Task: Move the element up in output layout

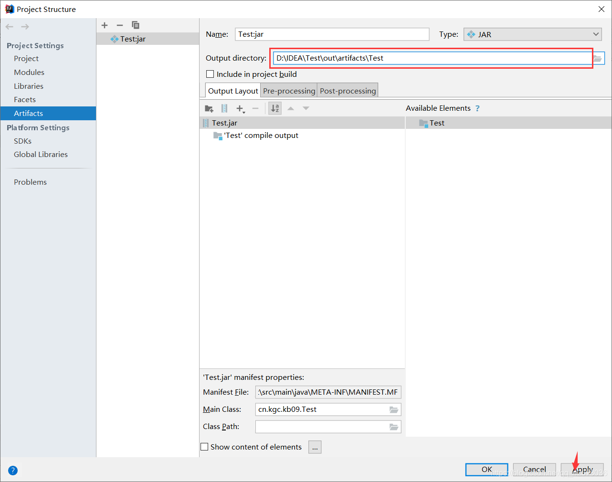Action: 291,108
